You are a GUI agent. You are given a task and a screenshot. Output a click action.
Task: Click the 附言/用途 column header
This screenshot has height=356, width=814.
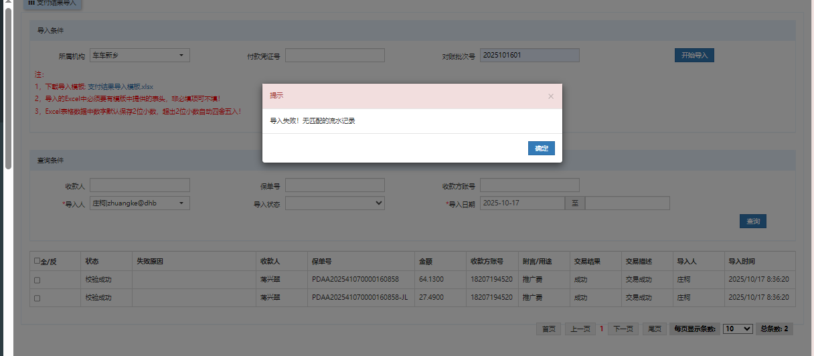pyautogui.click(x=543, y=261)
